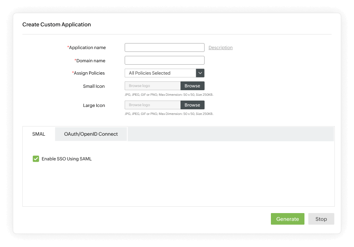
Task: Click the dropdown chevron icon on Assign Policies
Action: 200,73
